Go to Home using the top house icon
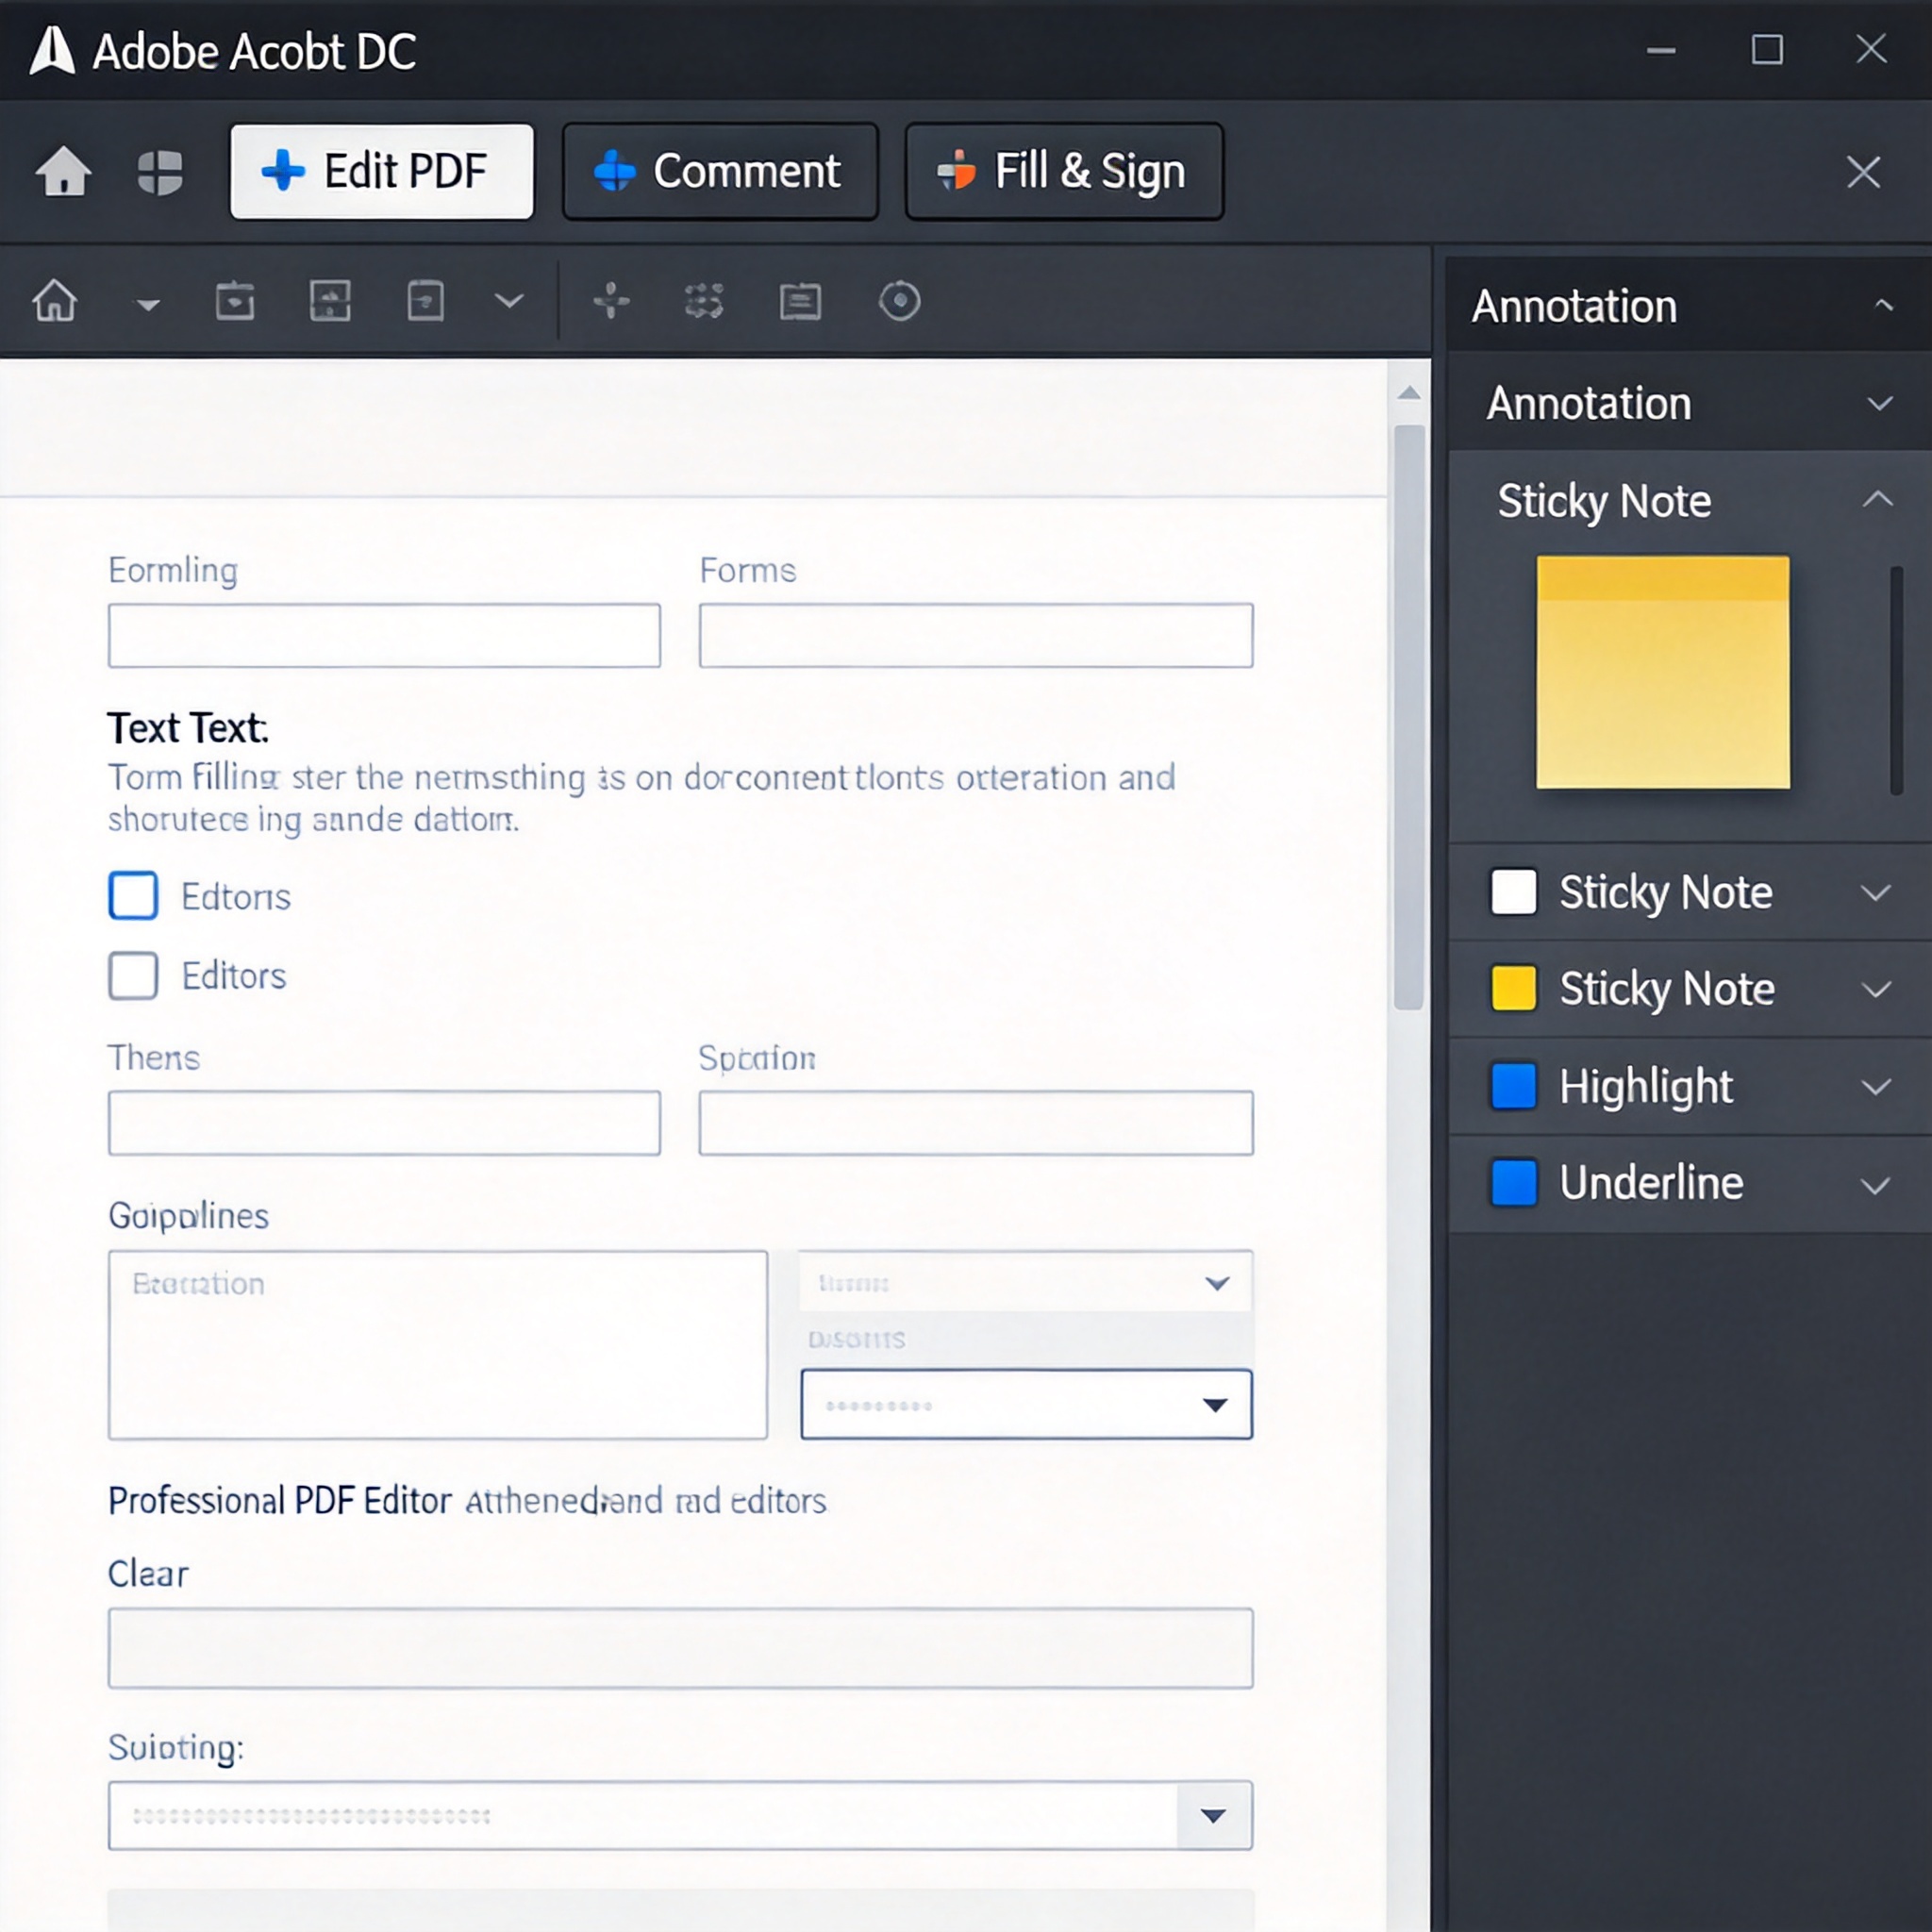1932x1932 pixels. pyautogui.click(x=64, y=171)
